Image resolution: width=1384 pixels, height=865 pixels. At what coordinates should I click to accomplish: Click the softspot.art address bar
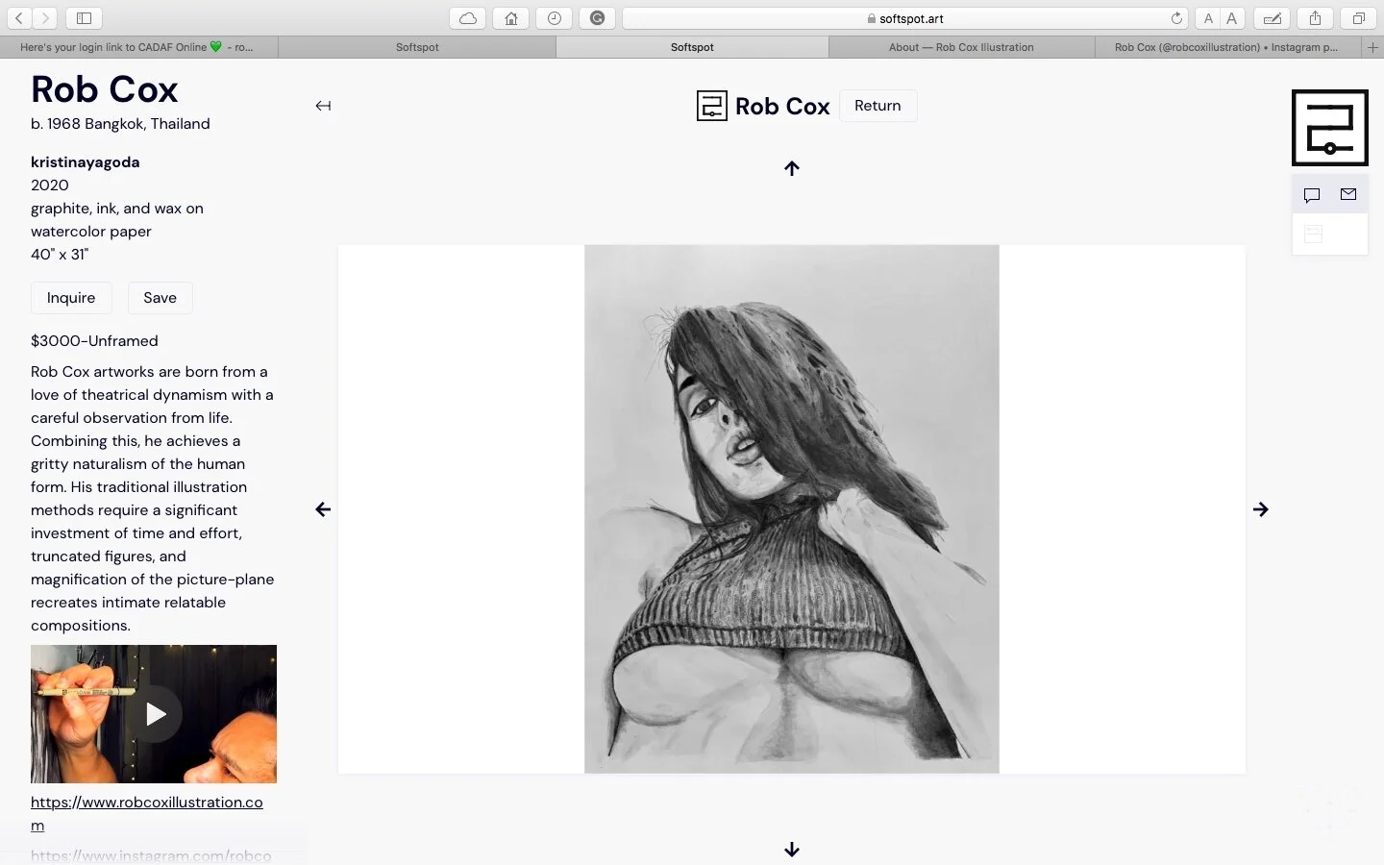tap(905, 17)
